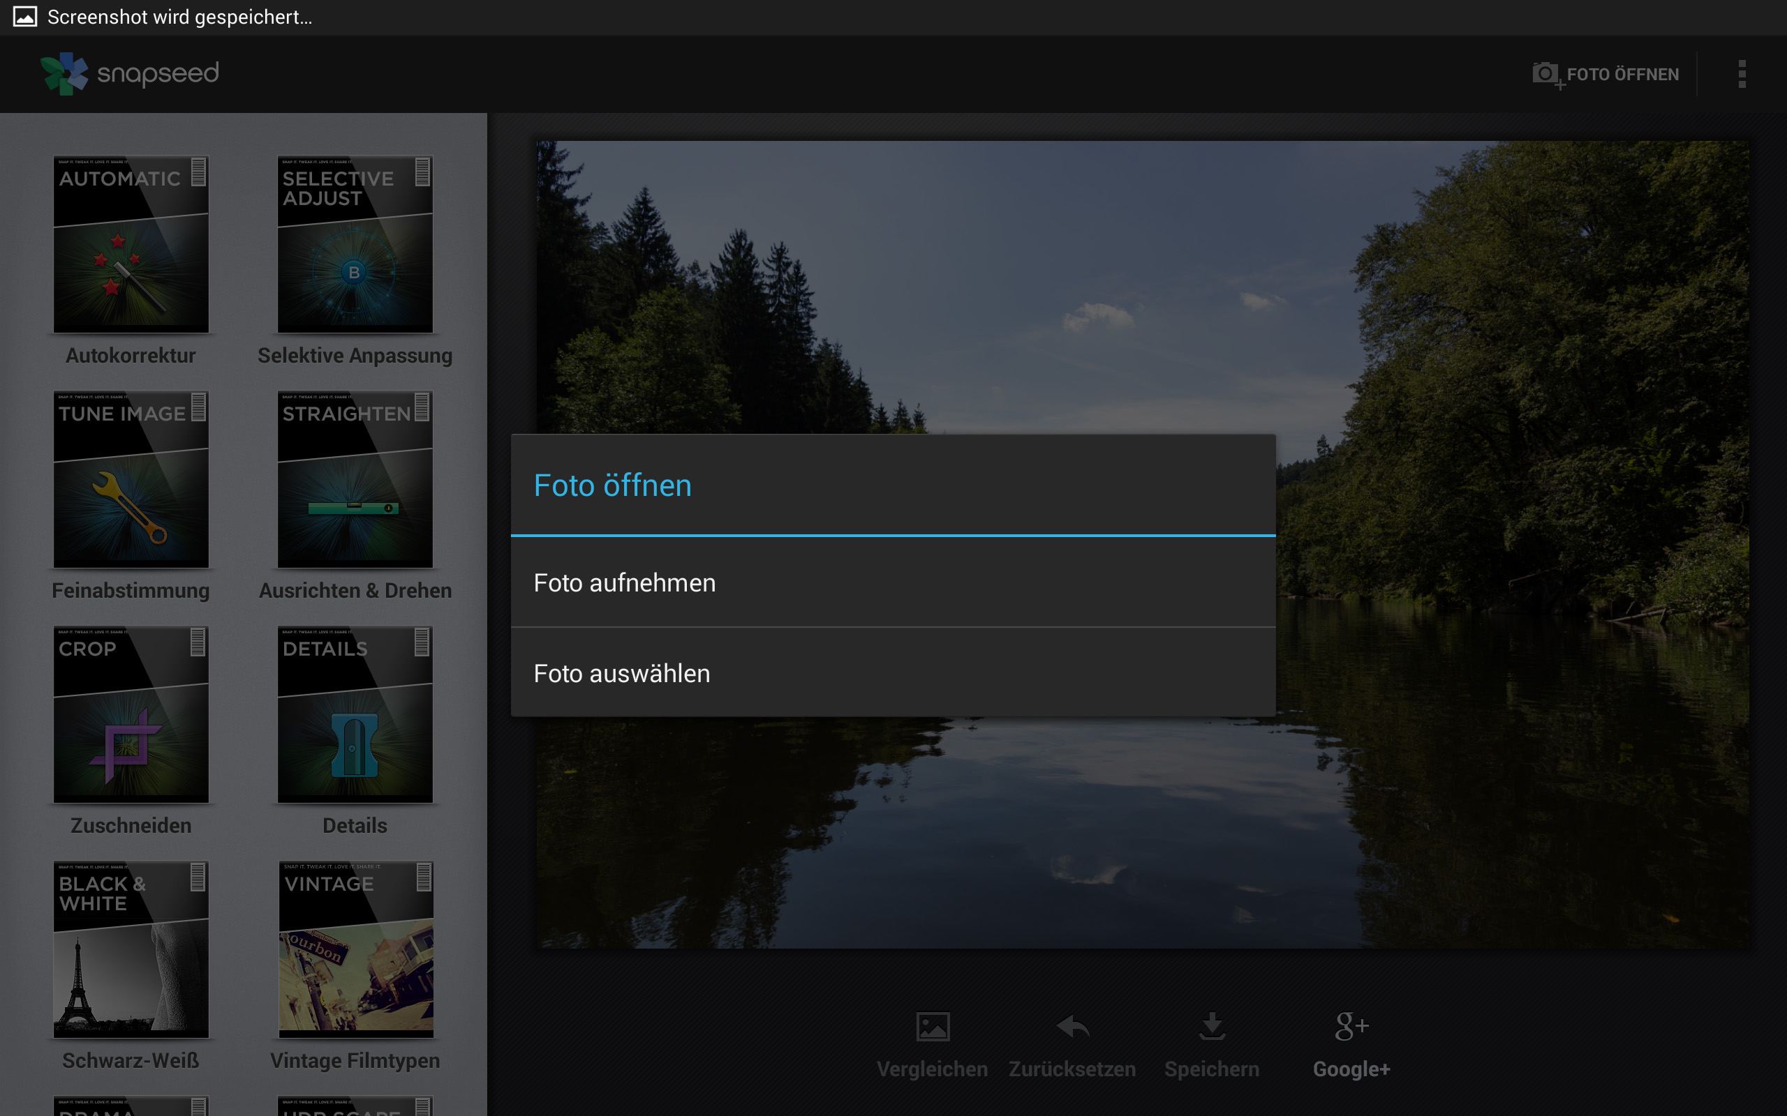1787x1116 pixels.
Task: Tap the screenshot notification icon in status bar
Action: [x=25, y=17]
